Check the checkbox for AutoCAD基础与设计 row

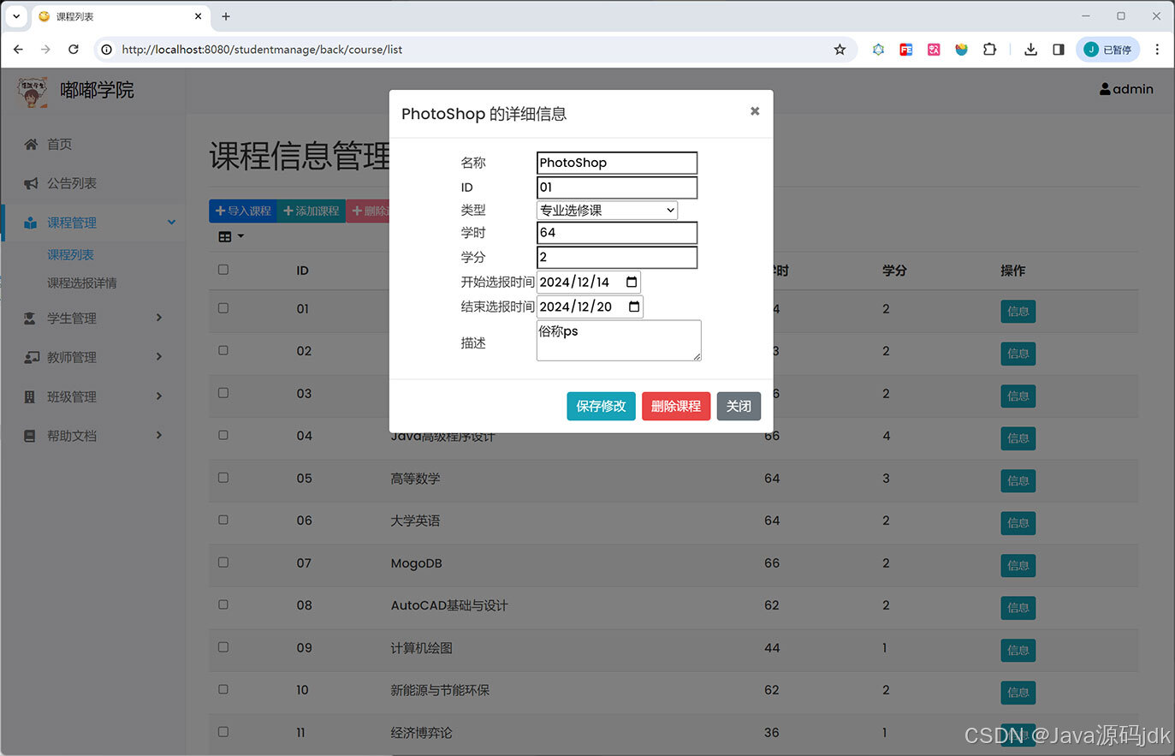(223, 604)
